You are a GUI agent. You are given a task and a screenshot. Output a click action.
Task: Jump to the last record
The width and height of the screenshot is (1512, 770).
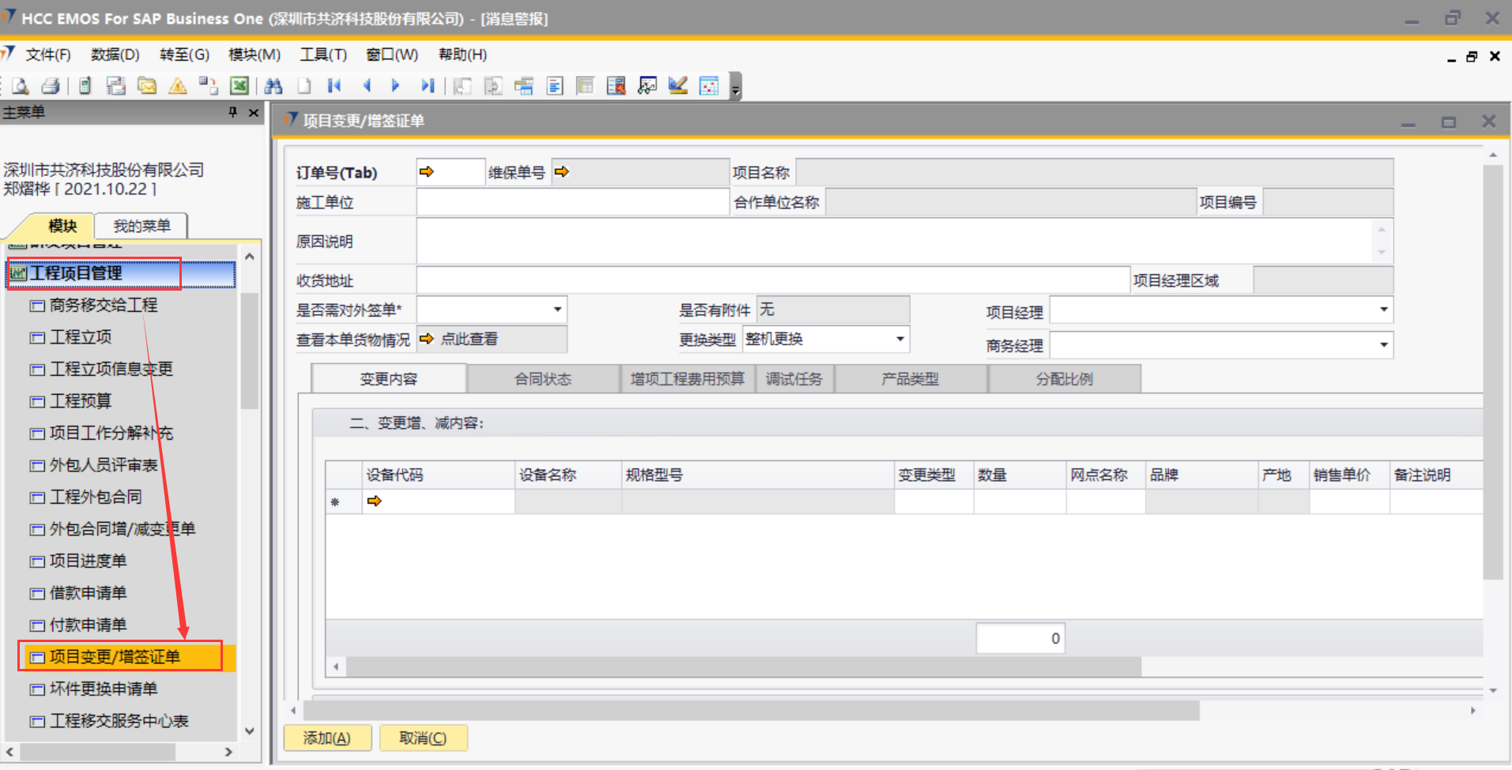tap(428, 86)
